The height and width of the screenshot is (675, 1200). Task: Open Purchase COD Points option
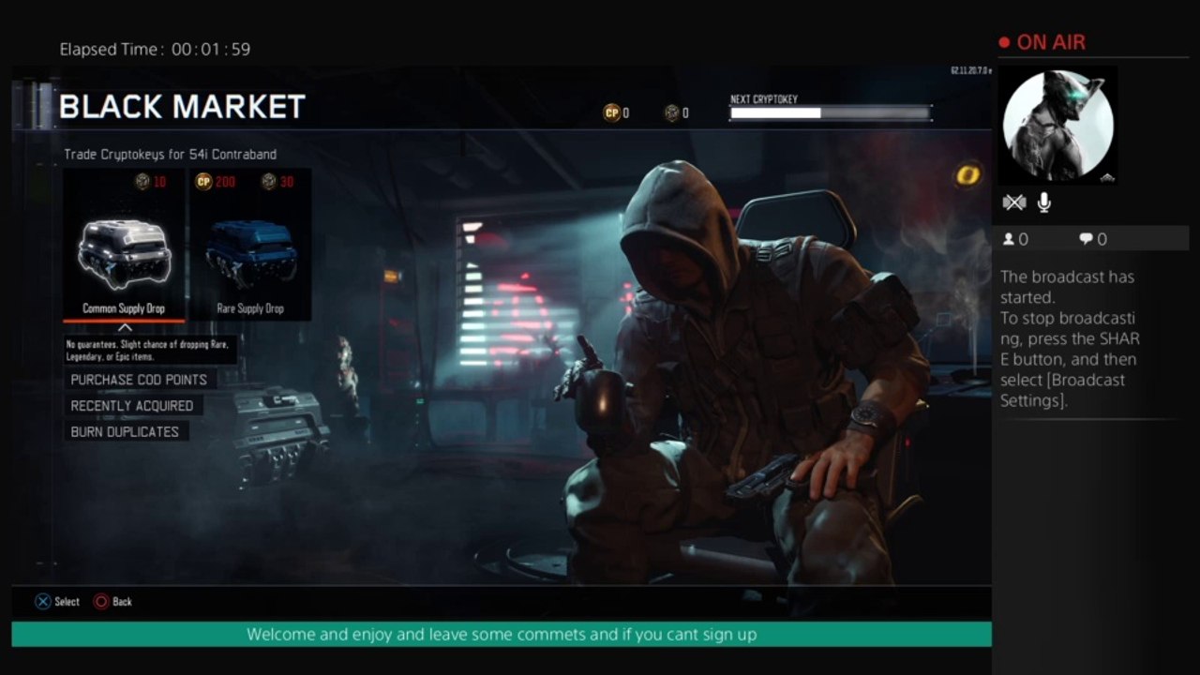(x=140, y=380)
